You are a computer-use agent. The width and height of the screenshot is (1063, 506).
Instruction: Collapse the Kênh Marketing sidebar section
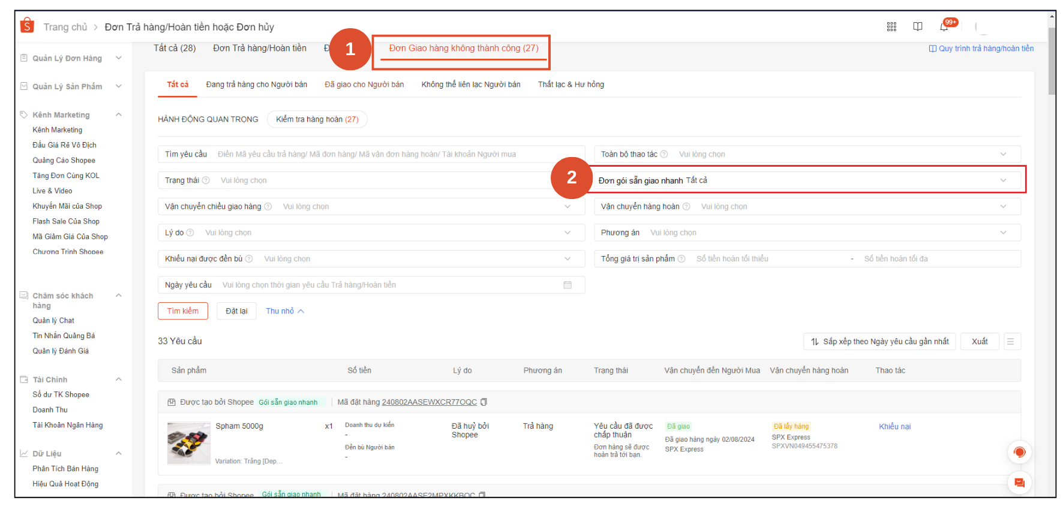pos(119,115)
